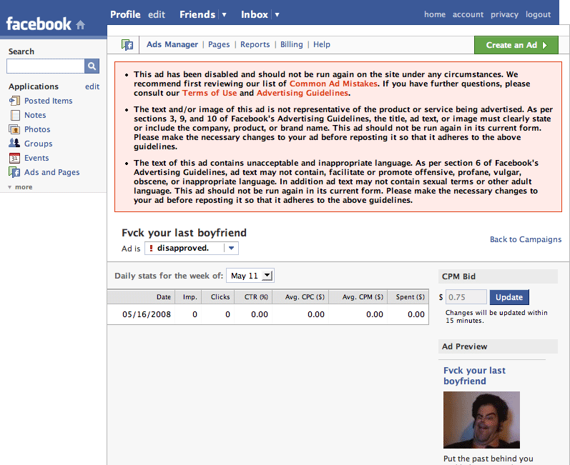Click the Groups people icon
Image resolution: width=570 pixels, height=465 pixels.
(14, 143)
